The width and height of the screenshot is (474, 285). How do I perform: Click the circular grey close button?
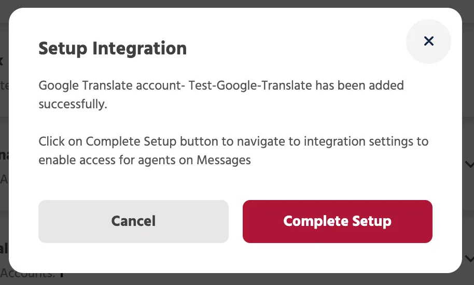coord(428,41)
